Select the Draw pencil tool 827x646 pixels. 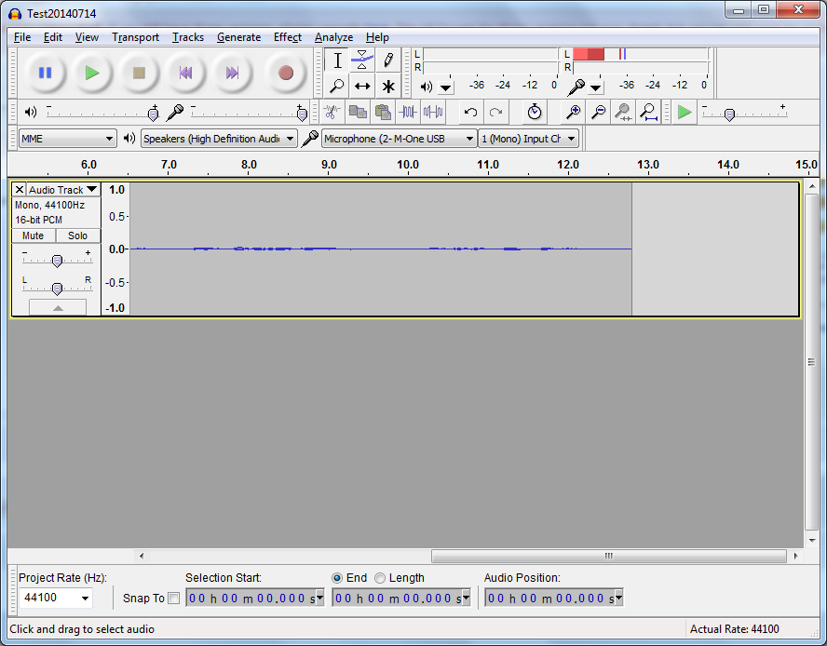(x=388, y=61)
